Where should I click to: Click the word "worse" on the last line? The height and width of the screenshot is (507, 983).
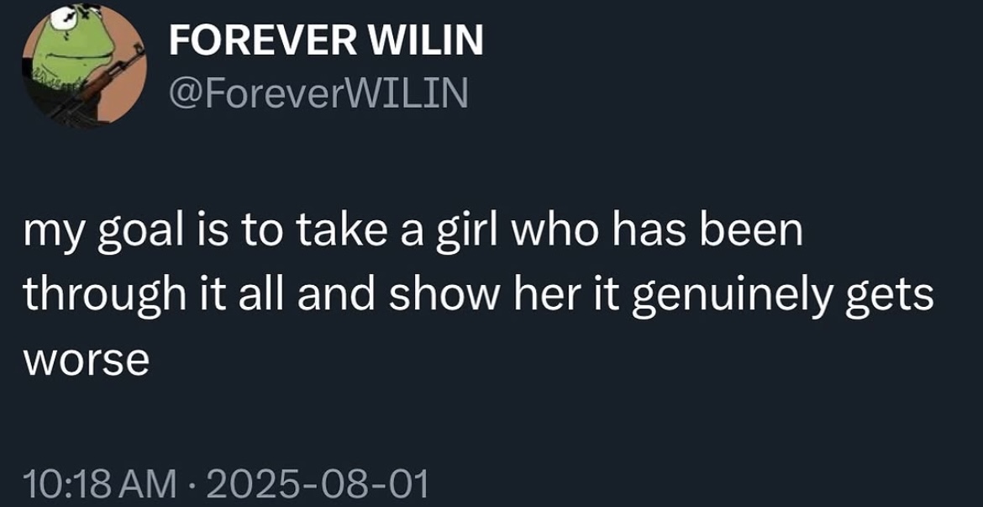[87, 360]
